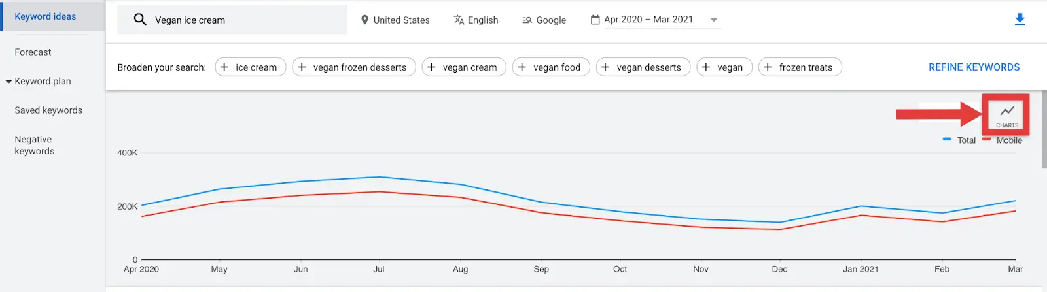Viewport: 1047px width, 292px height.
Task: Open the date range dropdown arrow
Action: tap(714, 20)
